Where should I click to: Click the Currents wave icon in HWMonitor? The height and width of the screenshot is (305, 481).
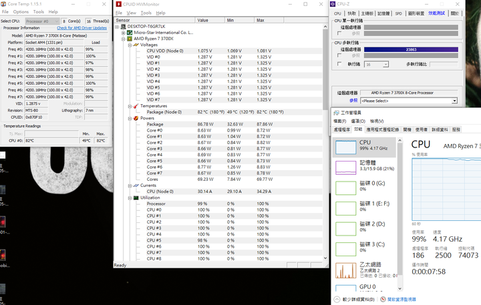point(136,186)
